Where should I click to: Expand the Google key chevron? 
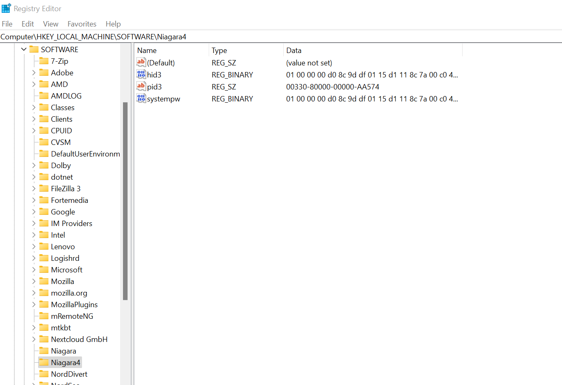pyautogui.click(x=34, y=212)
